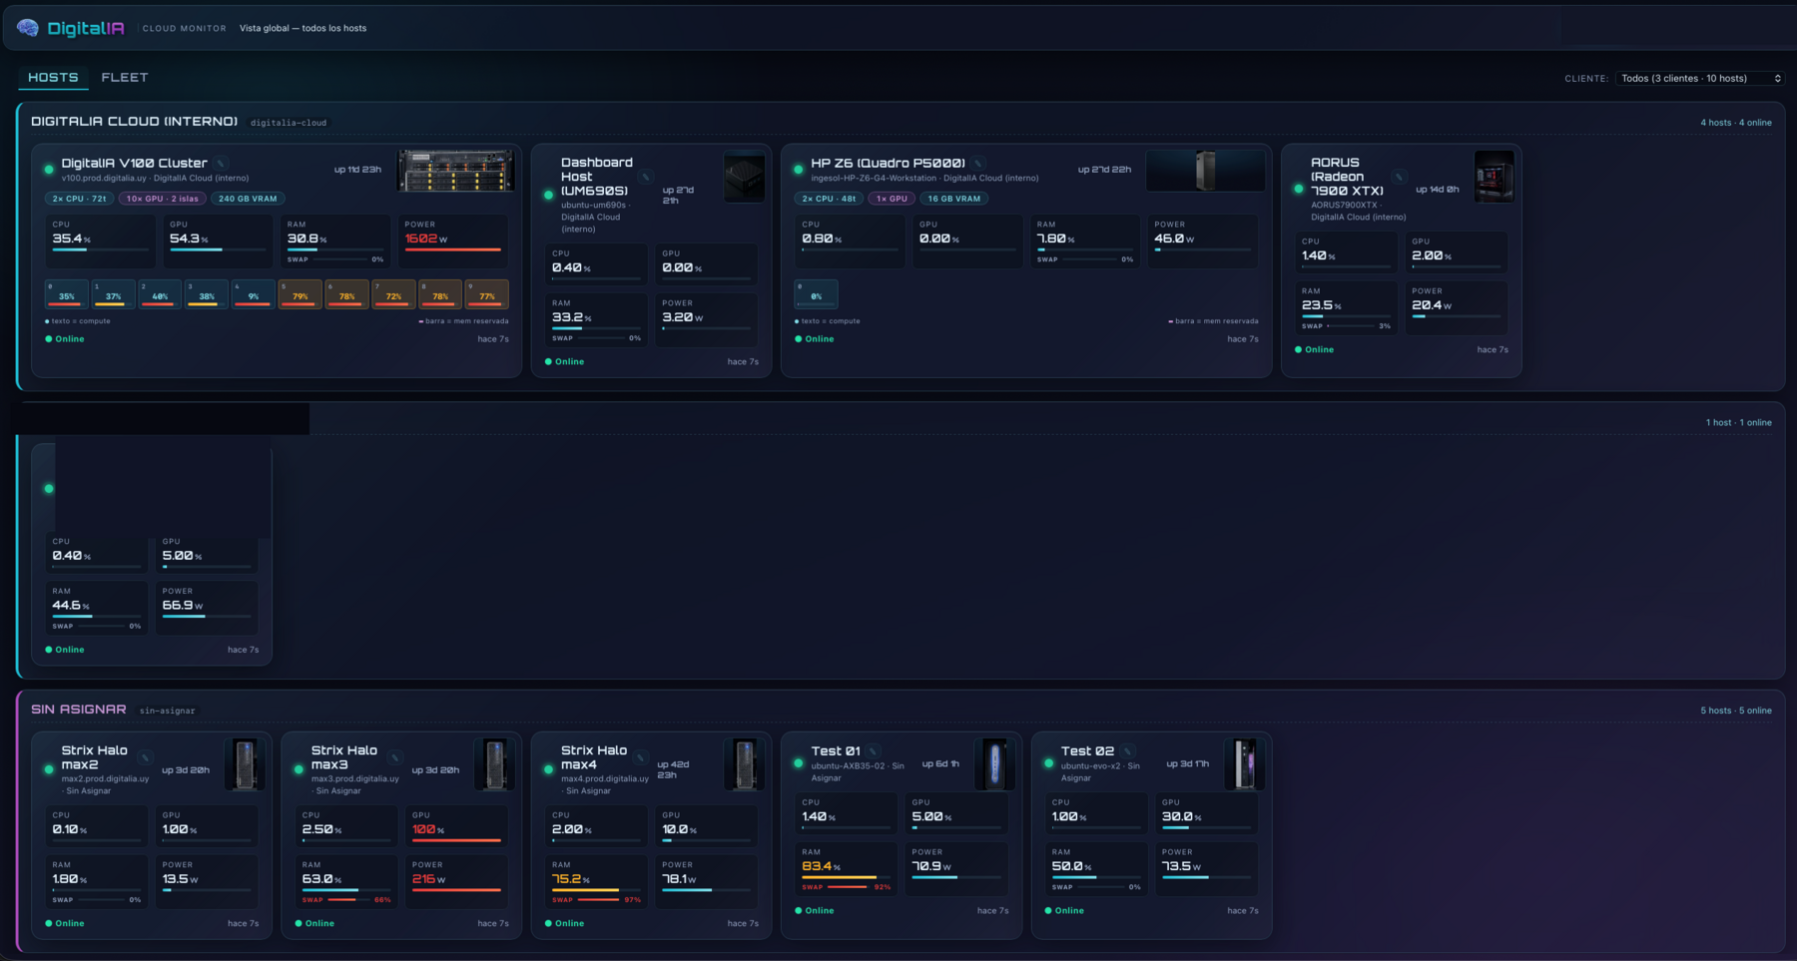The image size is (1797, 961).
Task: Click '5 hosts · 5 online' counter
Action: click(x=1736, y=711)
